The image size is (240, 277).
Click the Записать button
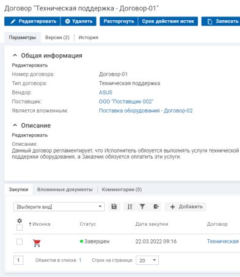point(221,21)
